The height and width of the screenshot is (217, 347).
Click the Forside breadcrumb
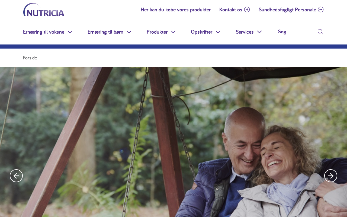[30, 58]
